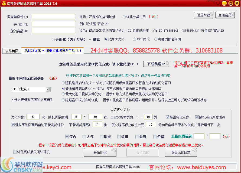Screen dimensions: 241x173
Task: Check the 人气 sort checkbox
Action: pyautogui.click(x=84, y=137)
